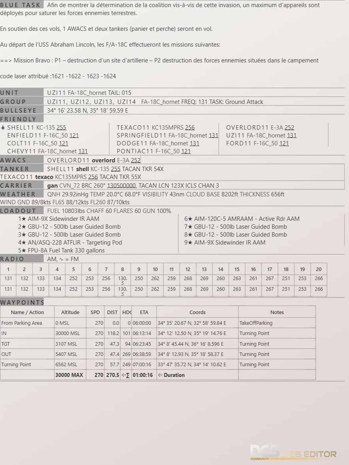Select the Mission Bravo description line
This screenshot has width=349, height=465.
(x=159, y=60)
